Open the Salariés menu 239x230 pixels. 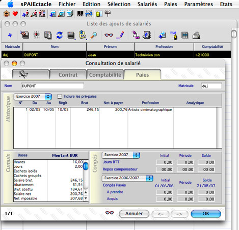[147, 4]
